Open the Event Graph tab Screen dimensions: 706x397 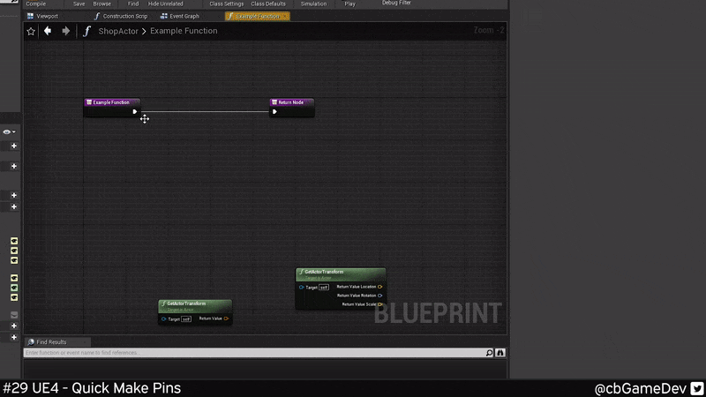[184, 16]
